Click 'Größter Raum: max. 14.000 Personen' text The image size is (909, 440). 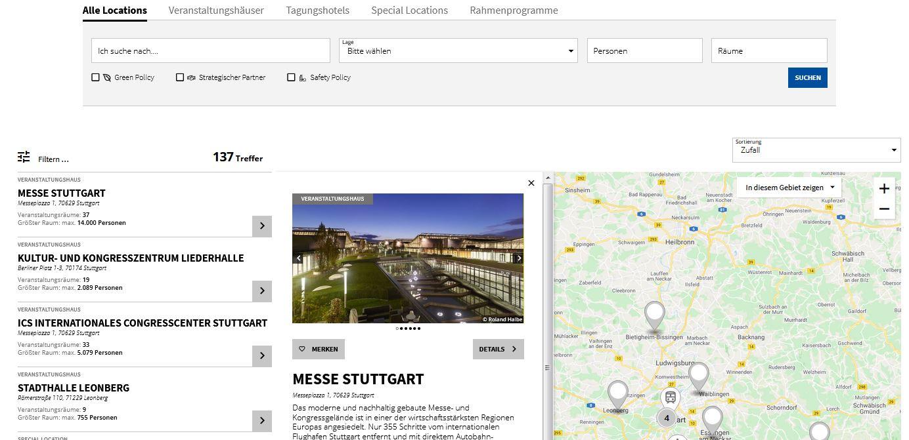(72, 223)
